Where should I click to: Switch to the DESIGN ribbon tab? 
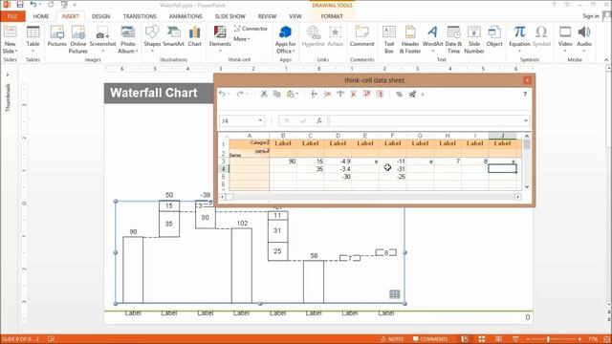pyautogui.click(x=100, y=16)
